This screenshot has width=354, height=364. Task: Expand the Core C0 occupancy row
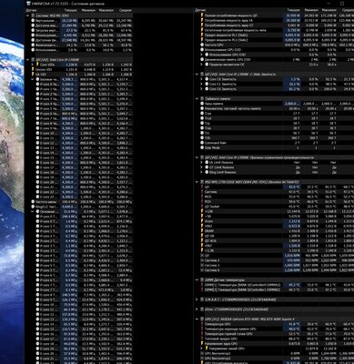point(202,79)
